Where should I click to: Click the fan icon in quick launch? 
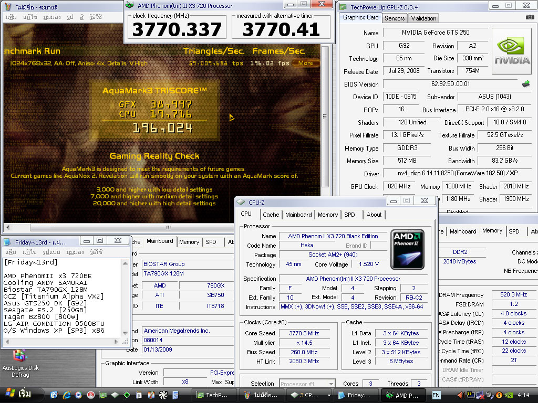pyautogui.click(x=163, y=395)
